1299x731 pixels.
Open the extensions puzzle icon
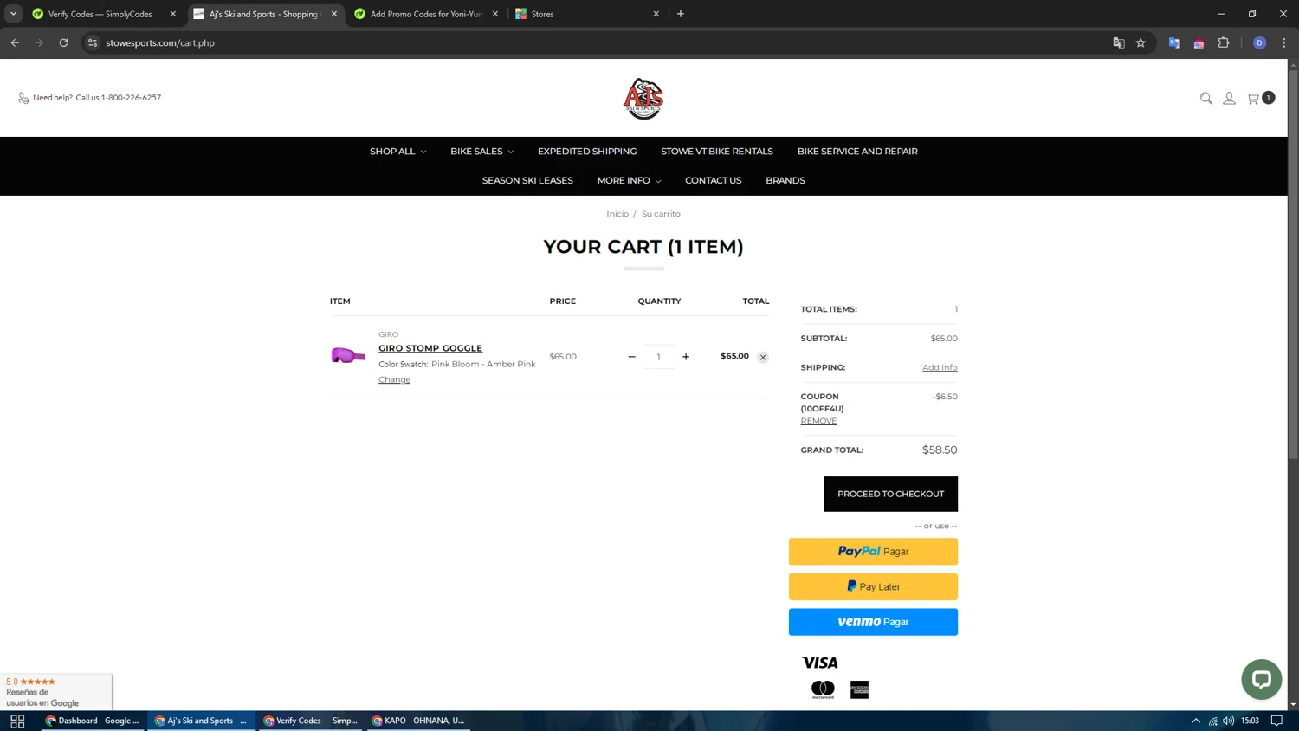point(1224,42)
